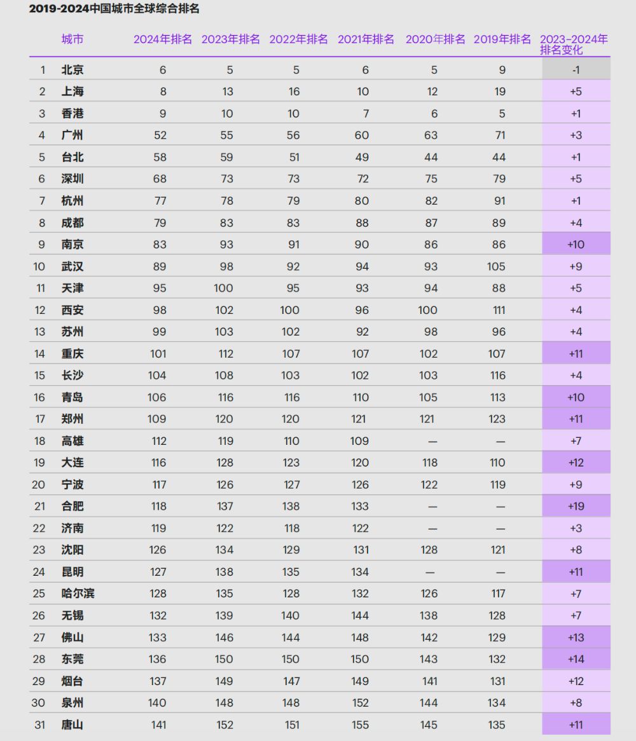Select the 高雄 city name
Image resolution: width=636 pixels, height=741 pixels.
click(x=73, y=441)
